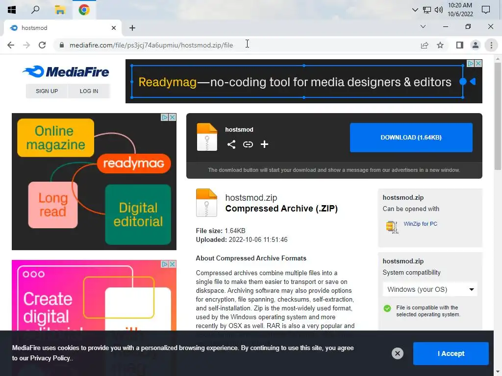
Task: Click DOWNLOAD (1.64KB) button
Action: [411, 138]
